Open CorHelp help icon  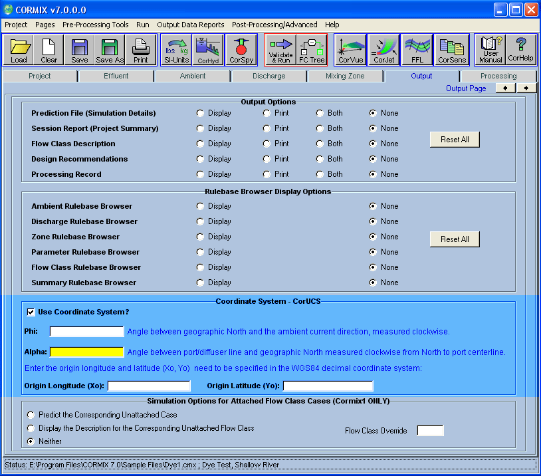(x=520, y=50)
